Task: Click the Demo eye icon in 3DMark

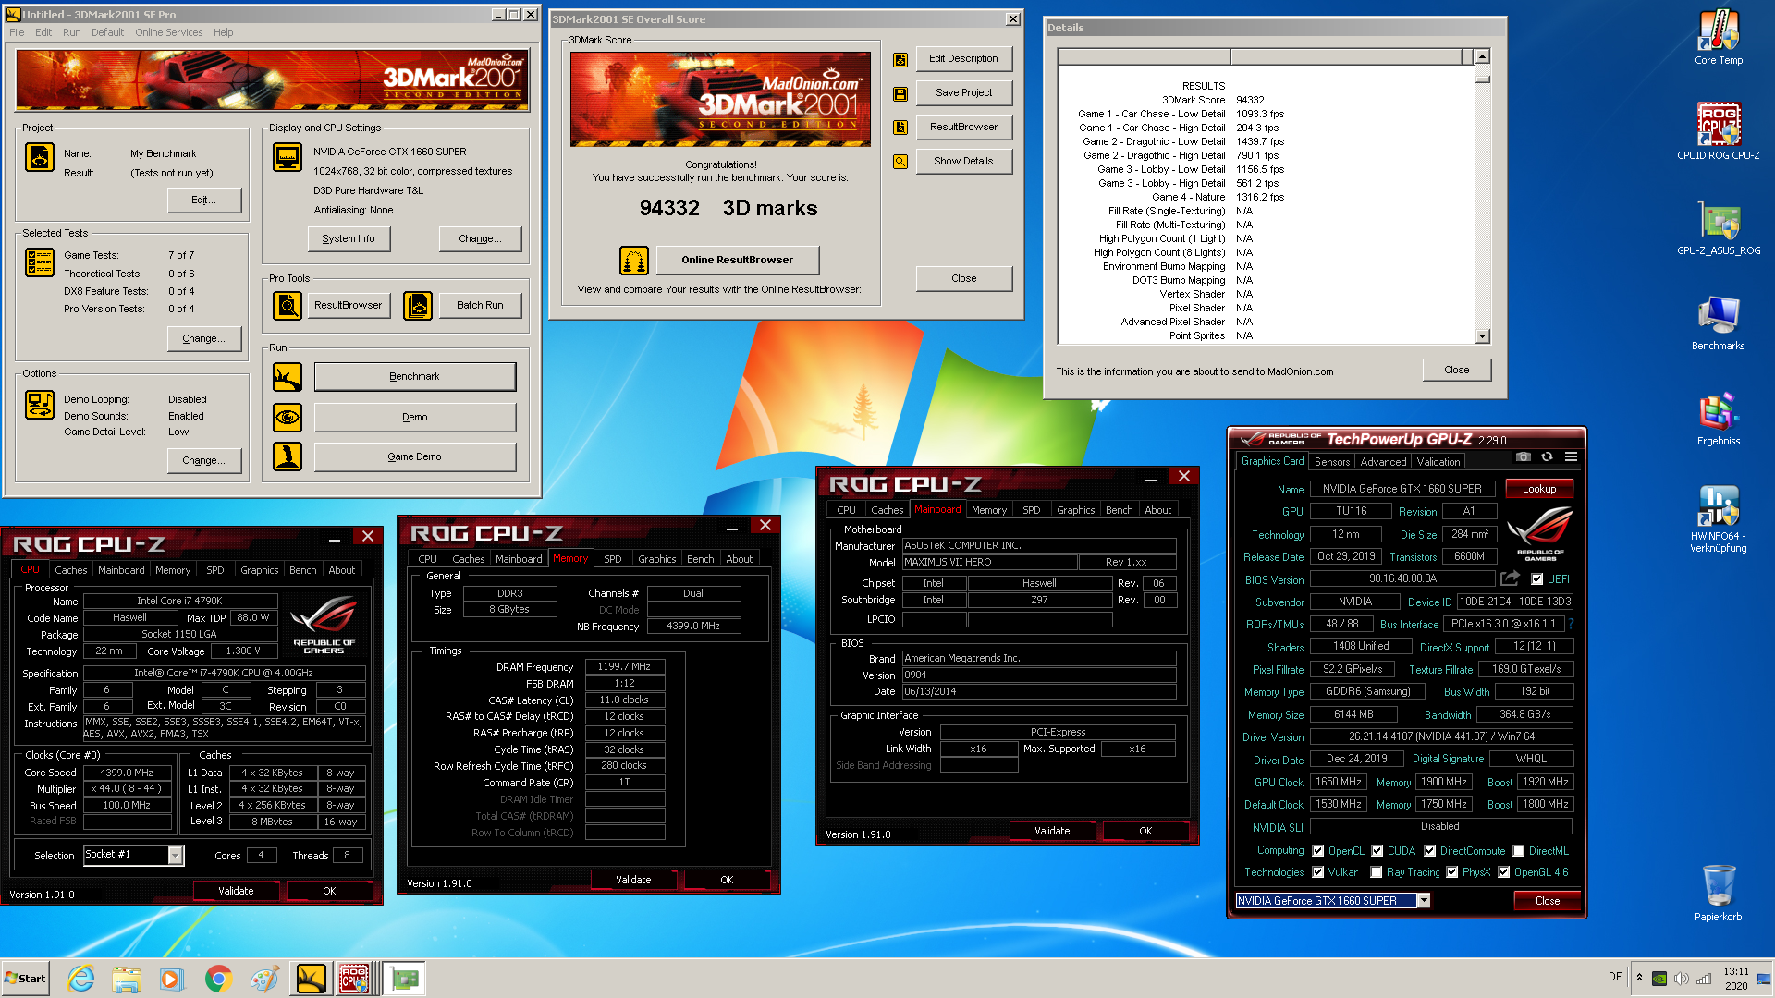Action: pos(288,418)
